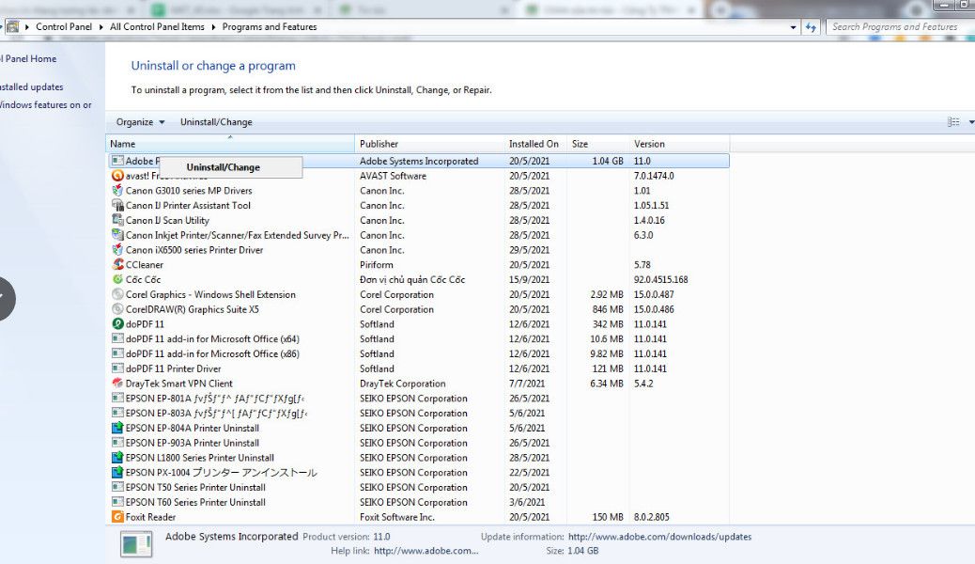Click the DrayTek Smart VPN Client icon
The image size is (975, 564).
coord(117,384)
